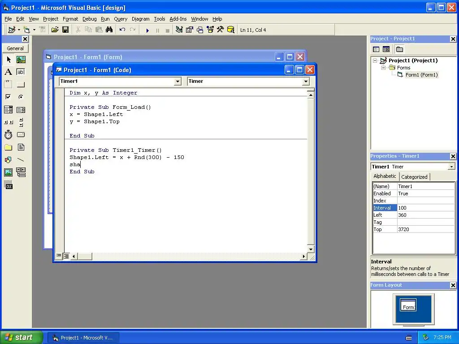Screen dimensions: 459x344
Task: Open the Add-Ins menu
Action: click(178, 19)
